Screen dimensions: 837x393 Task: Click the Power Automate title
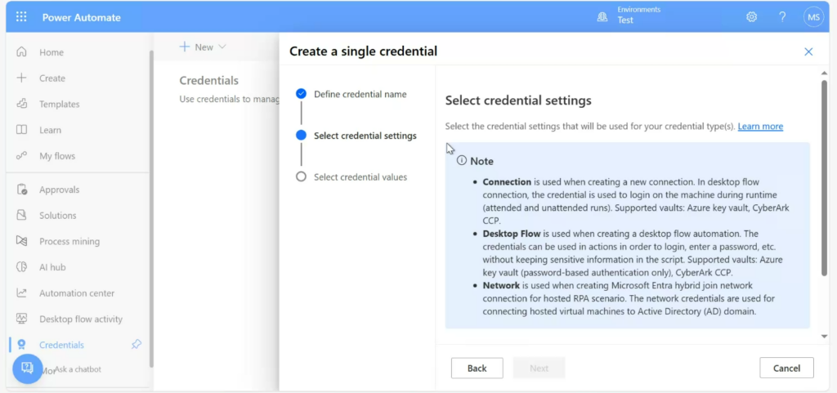click(82, 18)
